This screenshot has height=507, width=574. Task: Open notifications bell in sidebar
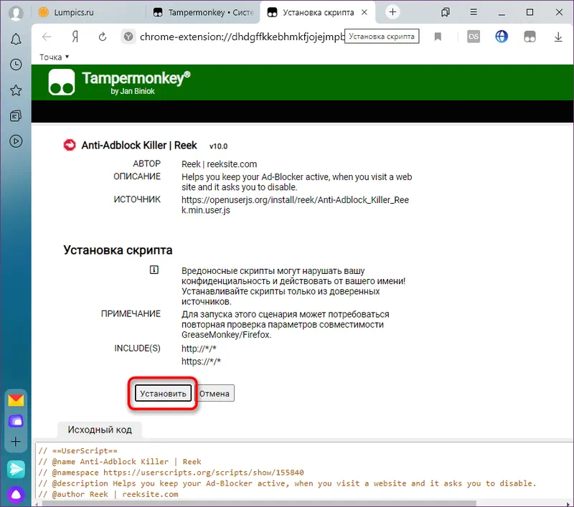click(16, 39)
